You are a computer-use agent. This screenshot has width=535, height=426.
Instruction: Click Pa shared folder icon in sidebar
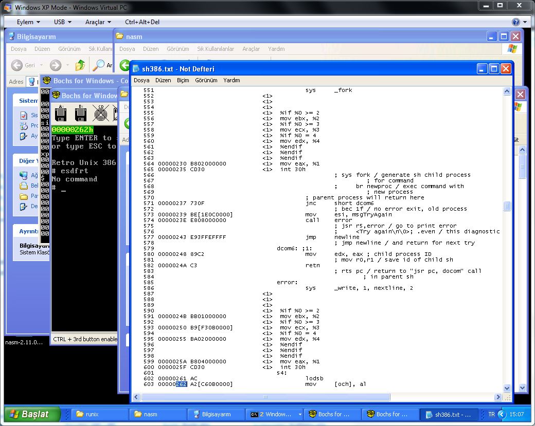click(24, 196)
